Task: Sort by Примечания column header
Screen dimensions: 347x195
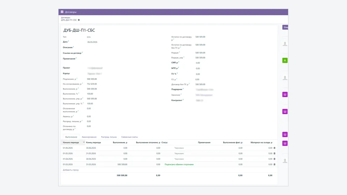Action: [x=204, y=142]
